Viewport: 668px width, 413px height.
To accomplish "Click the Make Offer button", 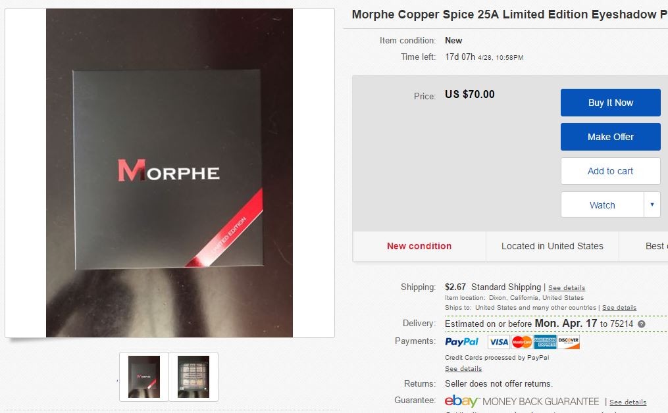I will click(611, 137).
